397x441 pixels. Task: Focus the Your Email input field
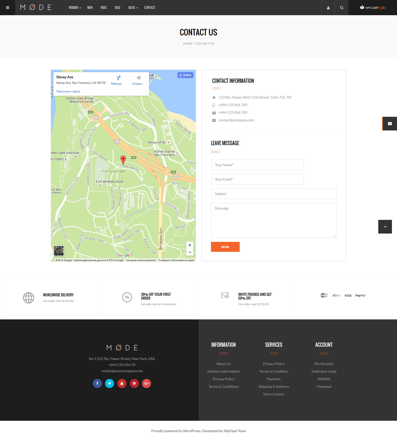(257, 179)
